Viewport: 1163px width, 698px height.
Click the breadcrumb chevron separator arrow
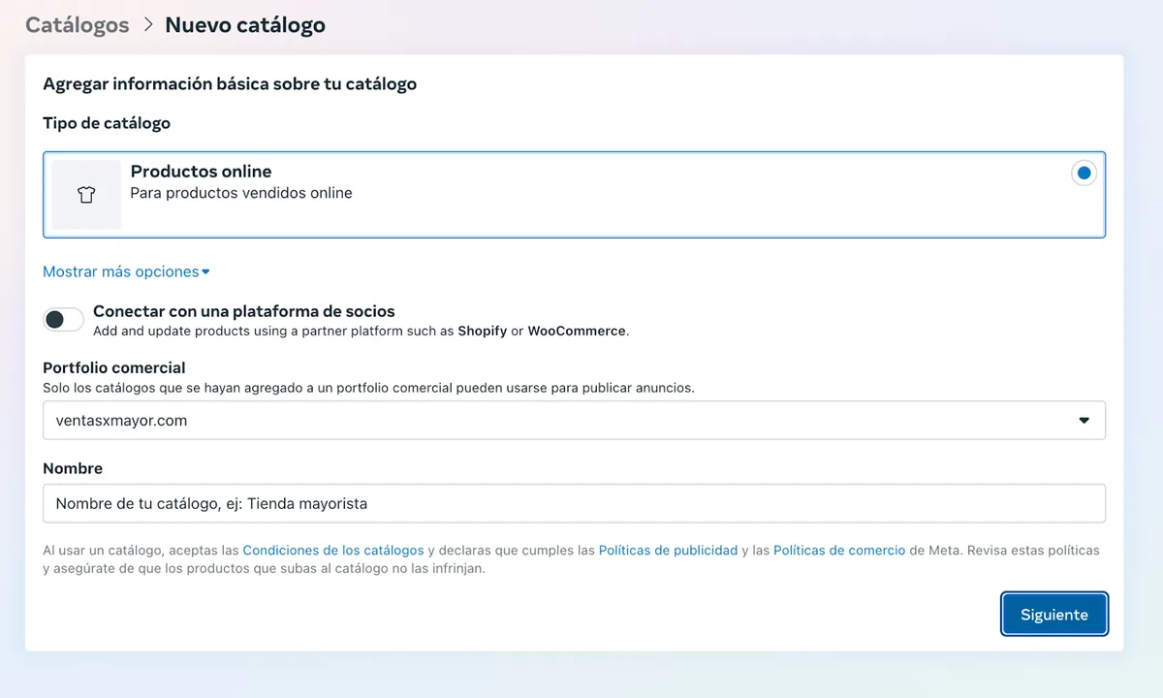coord(147,25)
